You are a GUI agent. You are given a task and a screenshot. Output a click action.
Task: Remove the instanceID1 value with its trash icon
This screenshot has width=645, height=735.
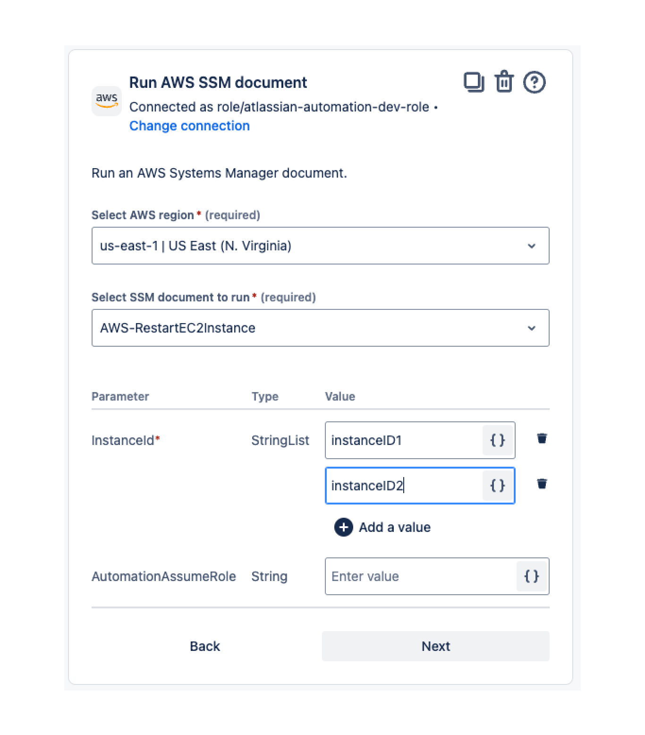[542, 438]
